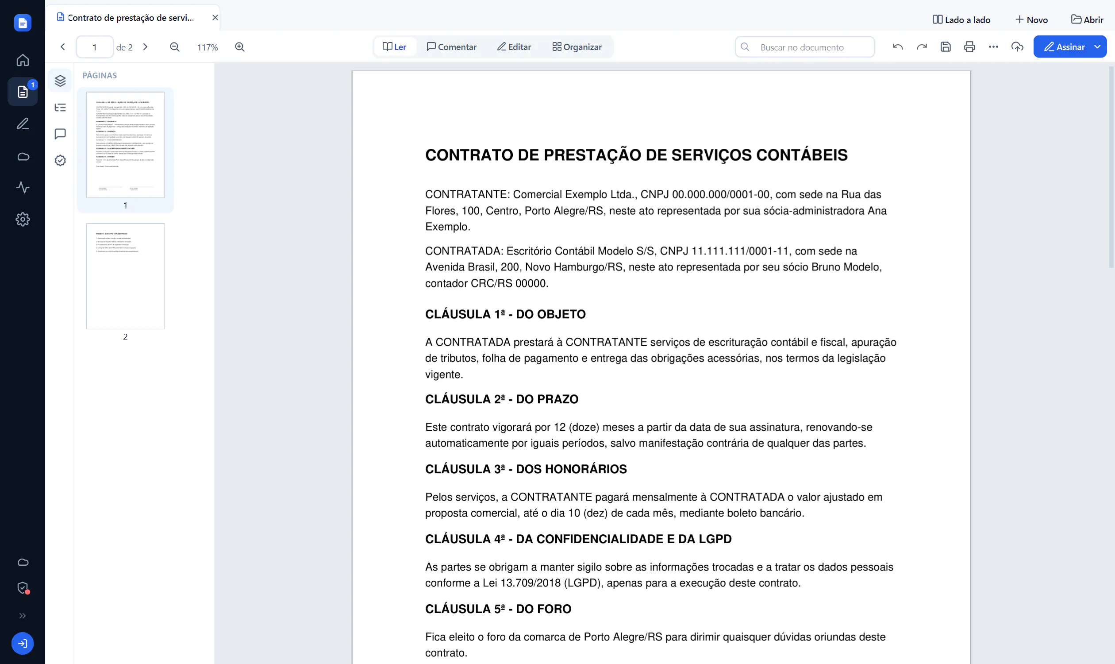This screenshot has height=664, width=1115.
Task: Undo the last action
Action: pos(898,47)
